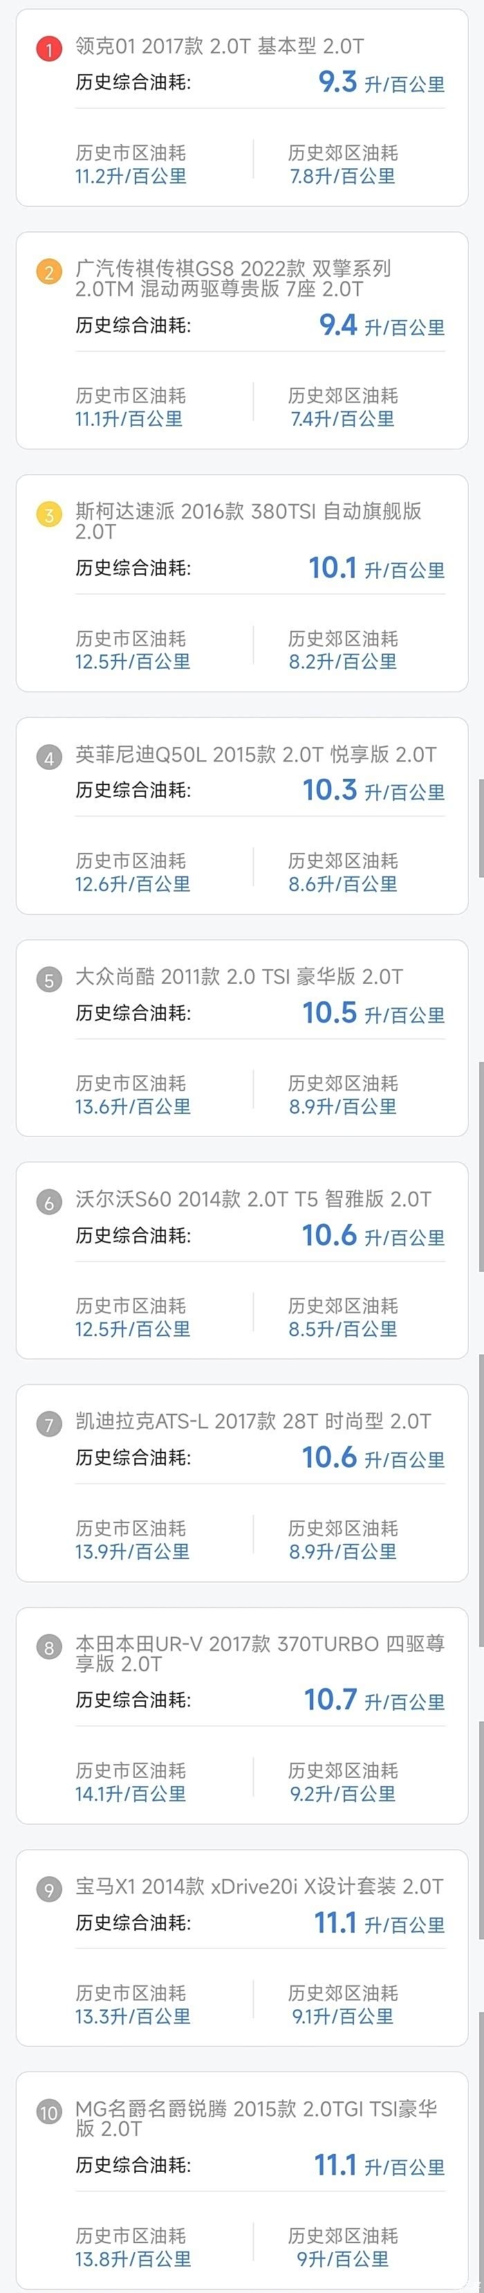484x2293 pixels.
Task: Click the 14.1升/百公里 city fuel consumption value
Action: point(131,1794)
